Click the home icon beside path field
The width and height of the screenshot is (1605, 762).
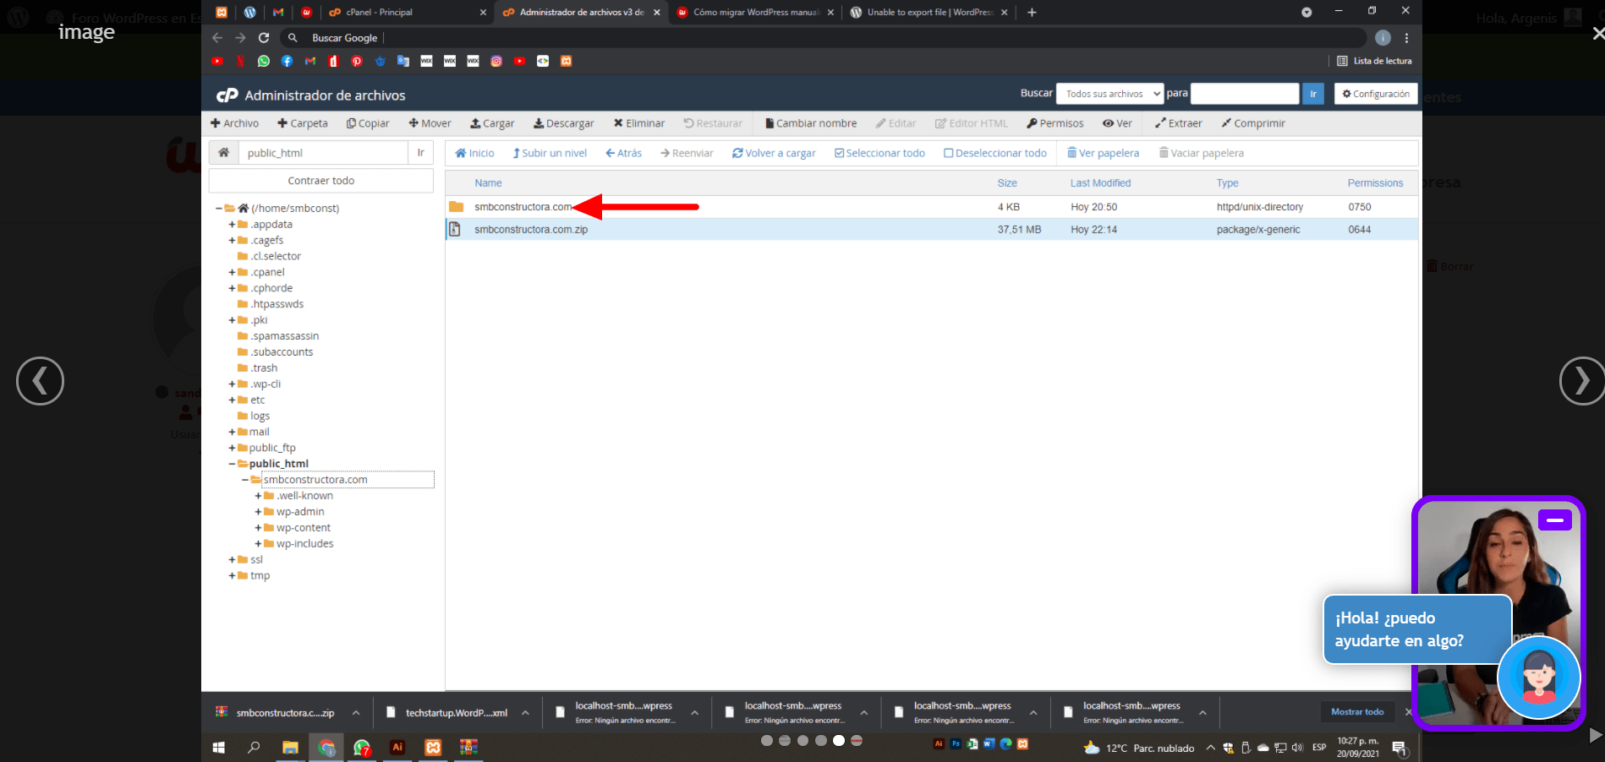(223, 153)
